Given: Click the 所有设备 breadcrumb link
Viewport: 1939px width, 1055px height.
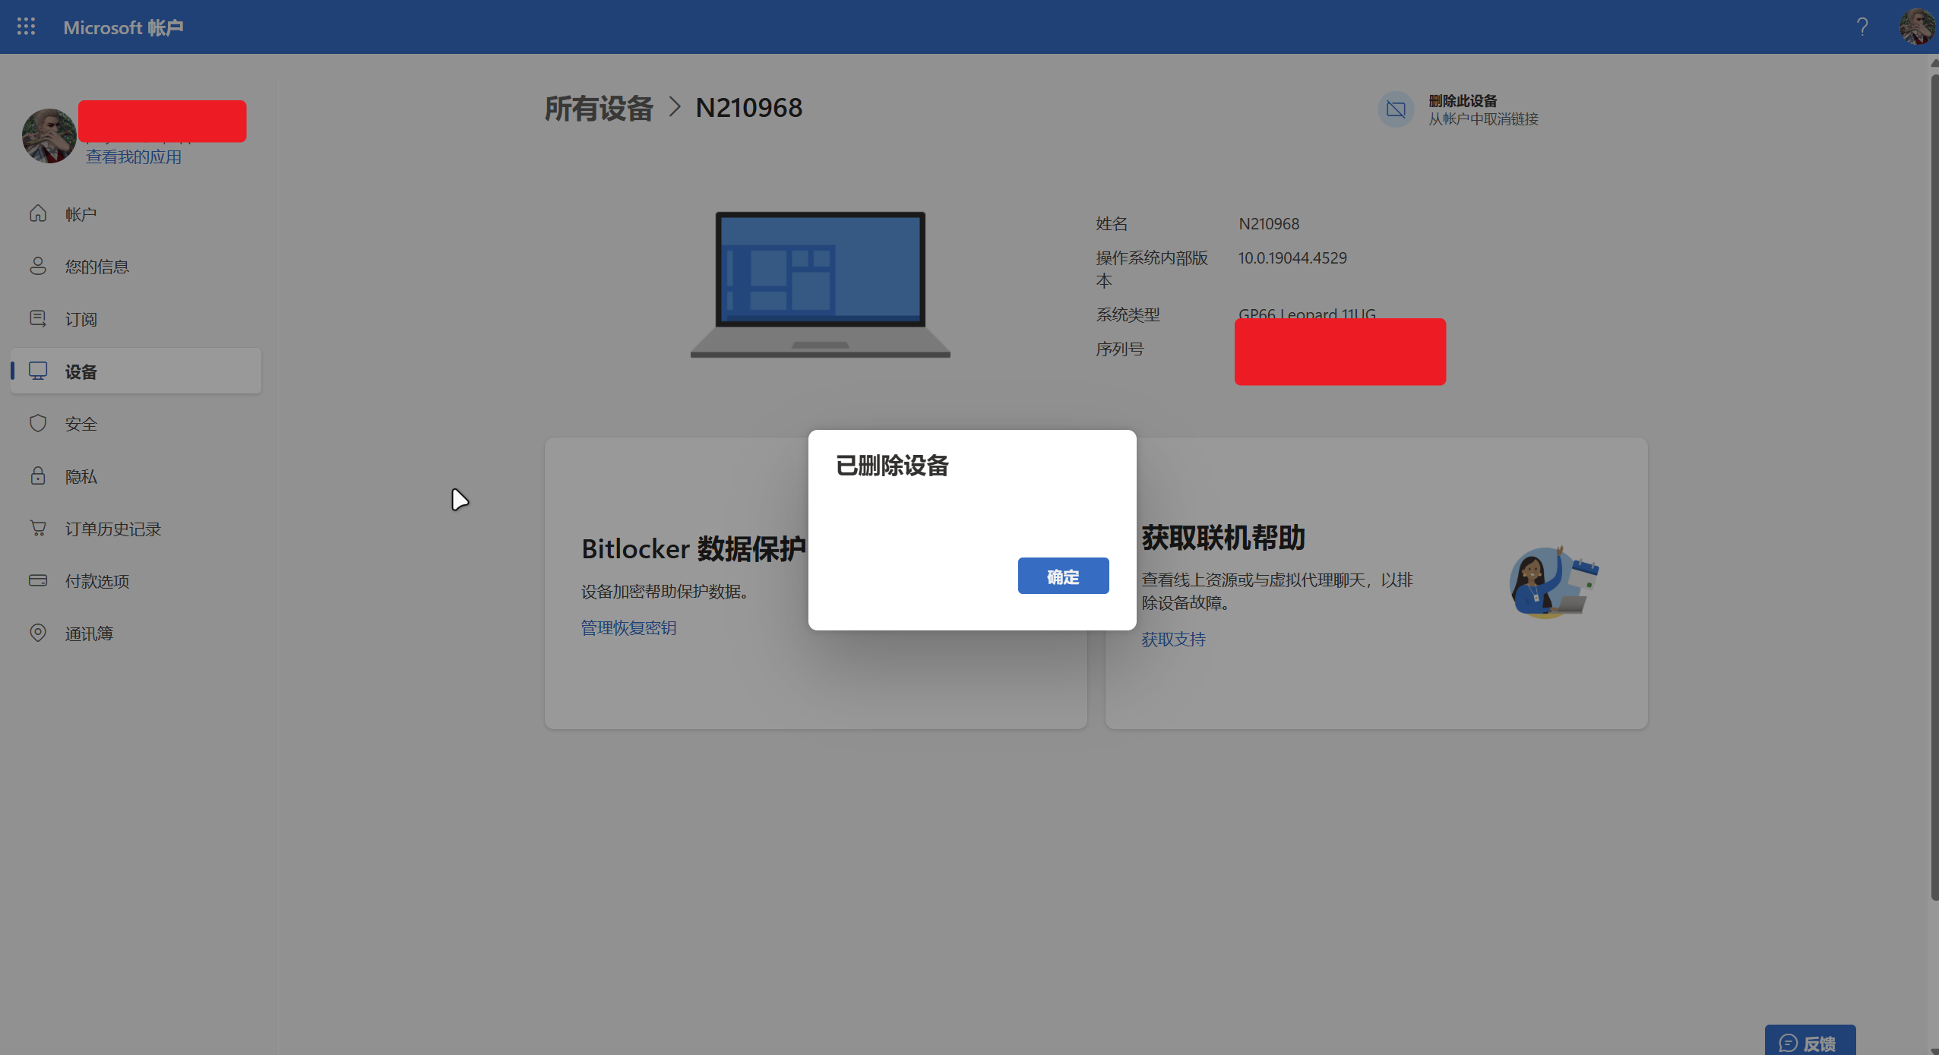Looking at the screenshot, I should [599, 108].
